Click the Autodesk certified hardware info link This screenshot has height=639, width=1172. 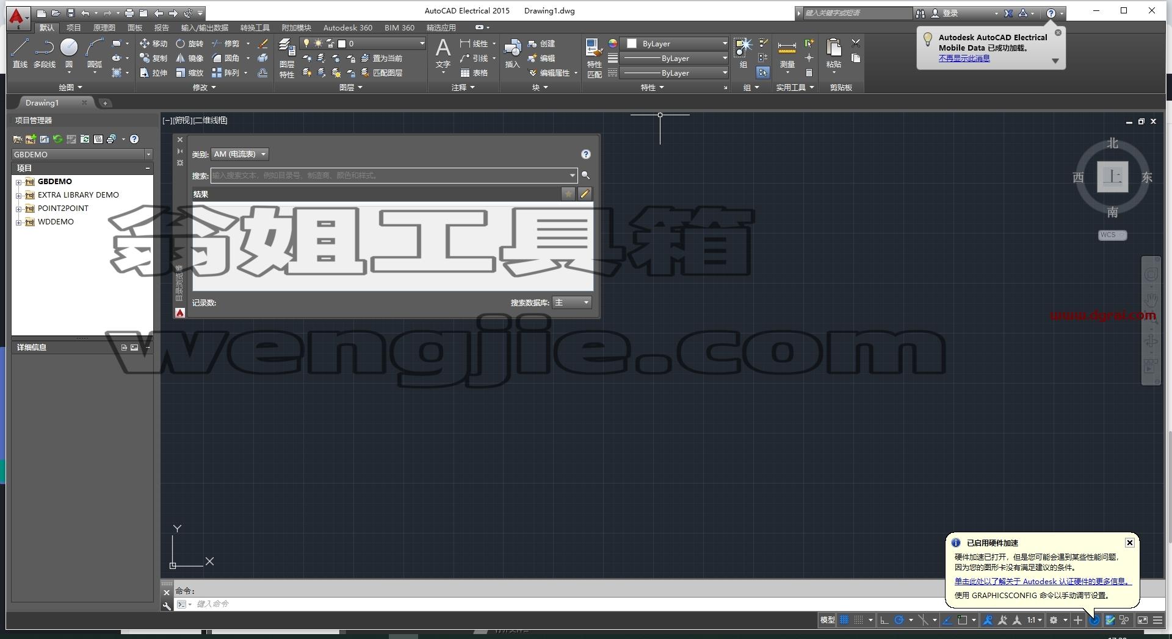click(x=1043, y=582)
